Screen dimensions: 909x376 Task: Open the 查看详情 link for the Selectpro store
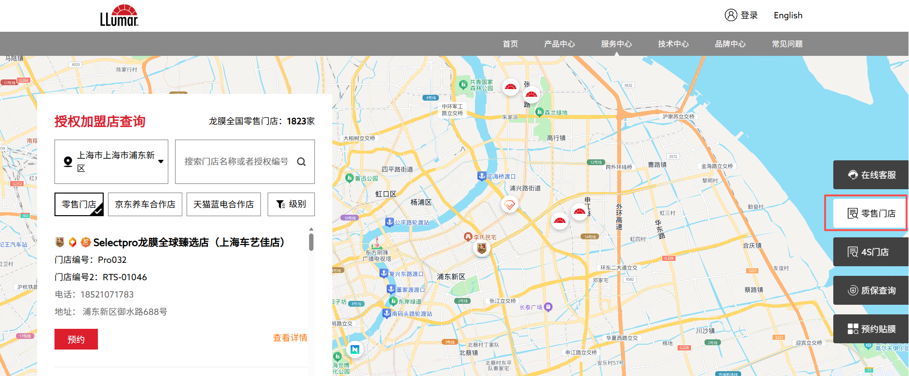coord(290,338)
